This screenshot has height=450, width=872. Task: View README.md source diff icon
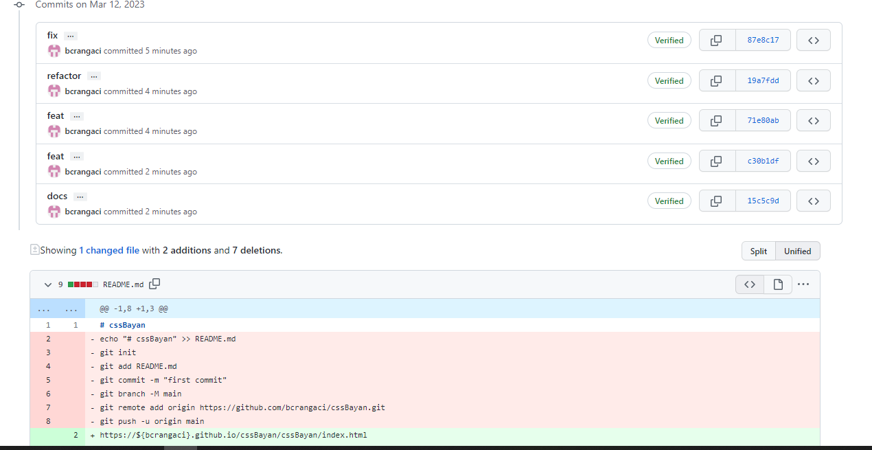tap(750, 284)
